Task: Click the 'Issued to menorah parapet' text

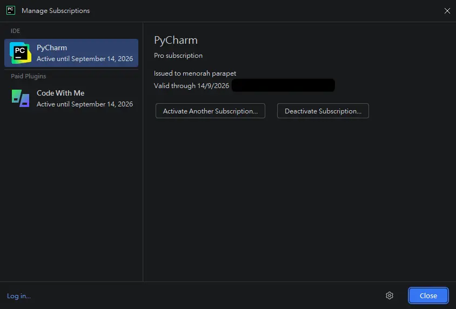Action: coord(195,73)
